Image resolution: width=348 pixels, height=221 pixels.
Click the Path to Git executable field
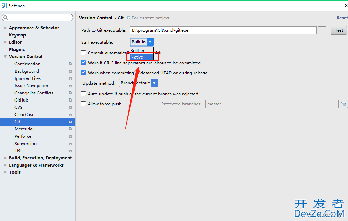(x=223, y=30)
